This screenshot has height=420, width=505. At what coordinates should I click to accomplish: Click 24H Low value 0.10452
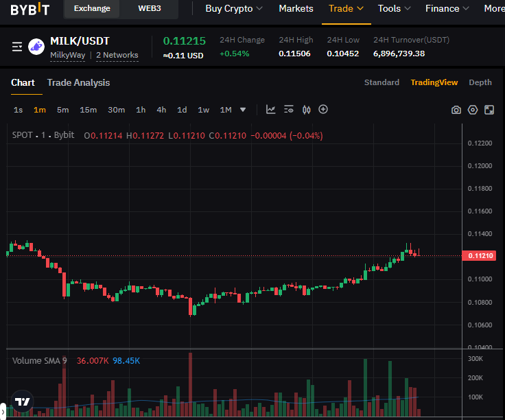coord(342,54)
